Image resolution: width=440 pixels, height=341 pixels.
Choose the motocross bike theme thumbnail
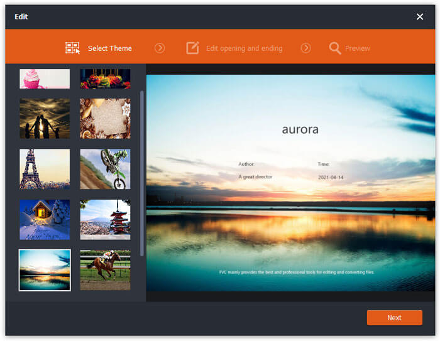[105, 169]
